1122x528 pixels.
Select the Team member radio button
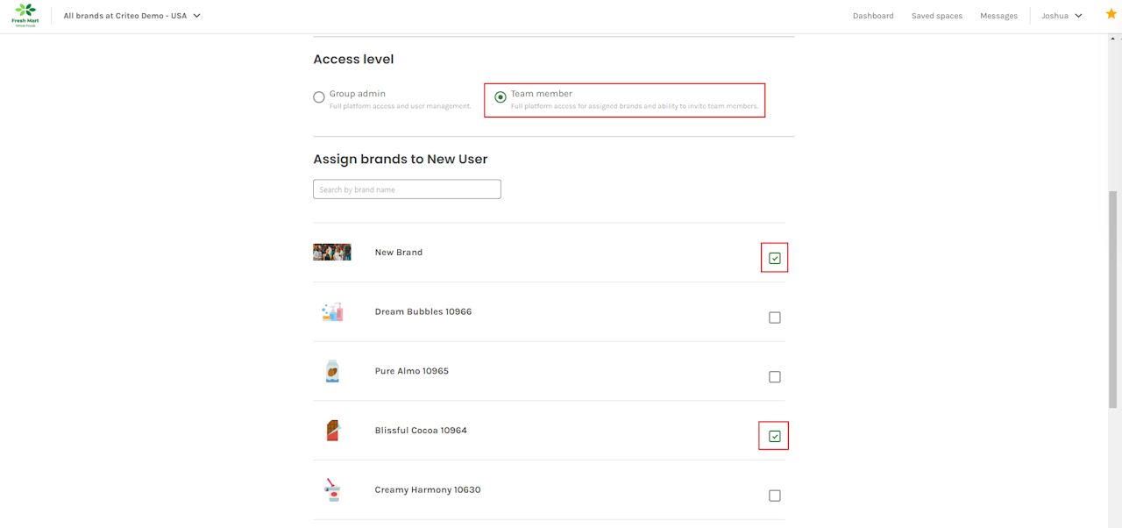click(501, 97)
